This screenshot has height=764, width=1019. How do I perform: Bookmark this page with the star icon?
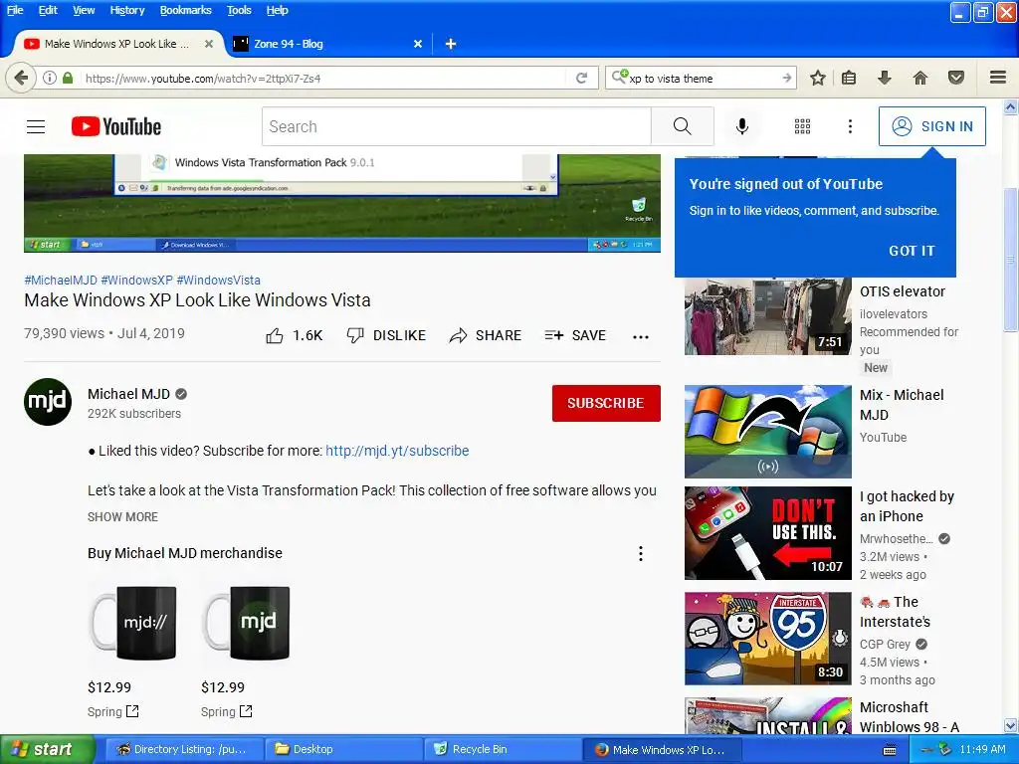click(x=818, y=78)
